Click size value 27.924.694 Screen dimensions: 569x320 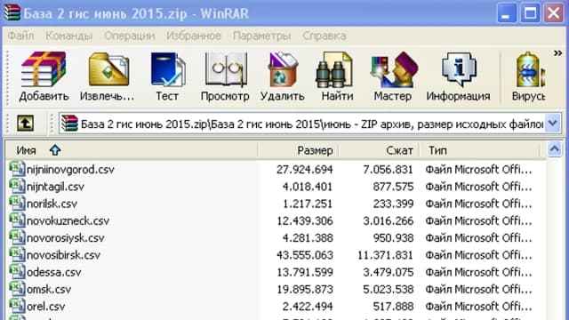[304, 170]
